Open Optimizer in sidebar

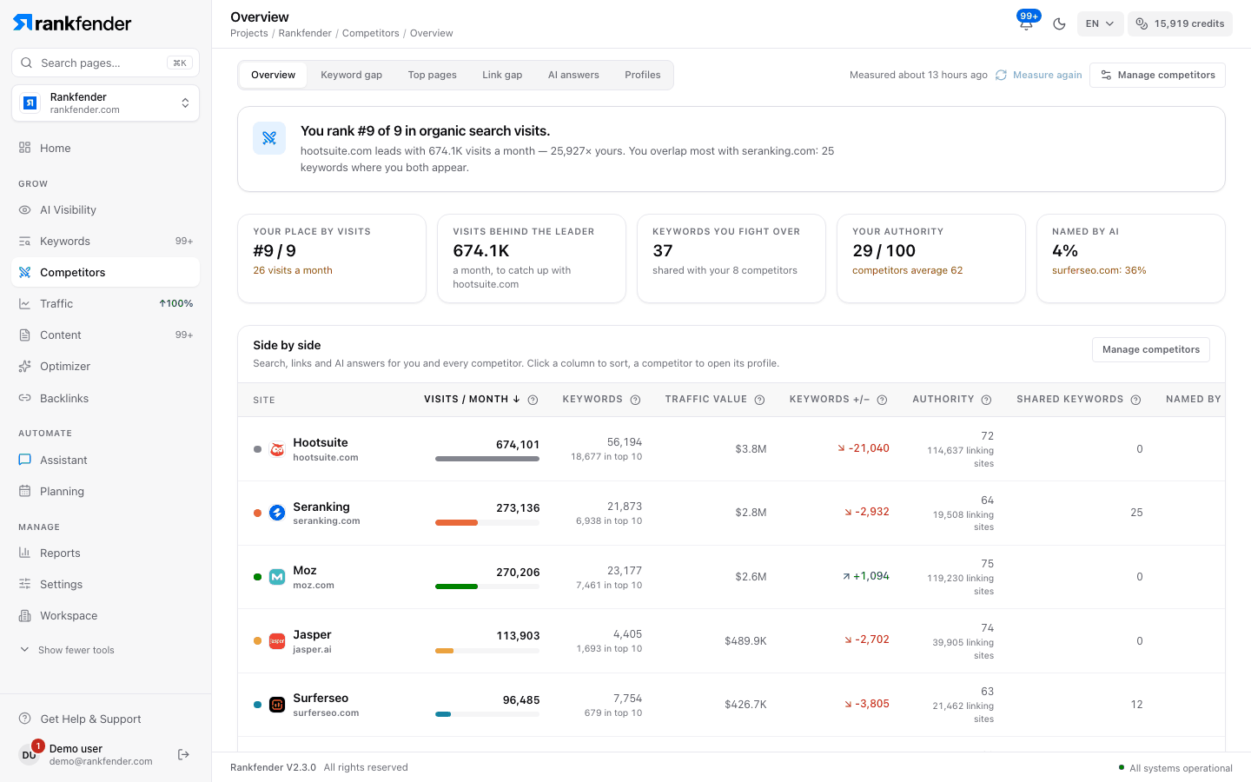point(106,366)
